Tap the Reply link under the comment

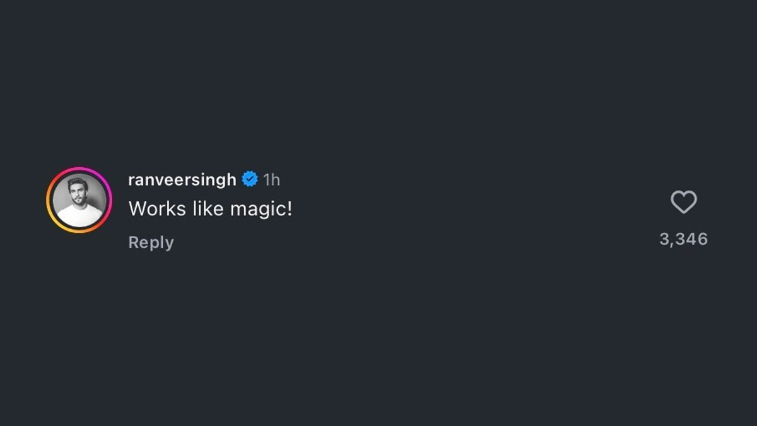tap(151, 242)
